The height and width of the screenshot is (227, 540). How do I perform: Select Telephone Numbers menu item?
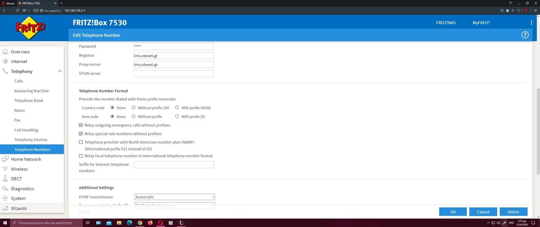32,149
